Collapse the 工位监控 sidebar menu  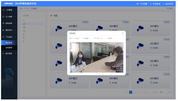9,37
